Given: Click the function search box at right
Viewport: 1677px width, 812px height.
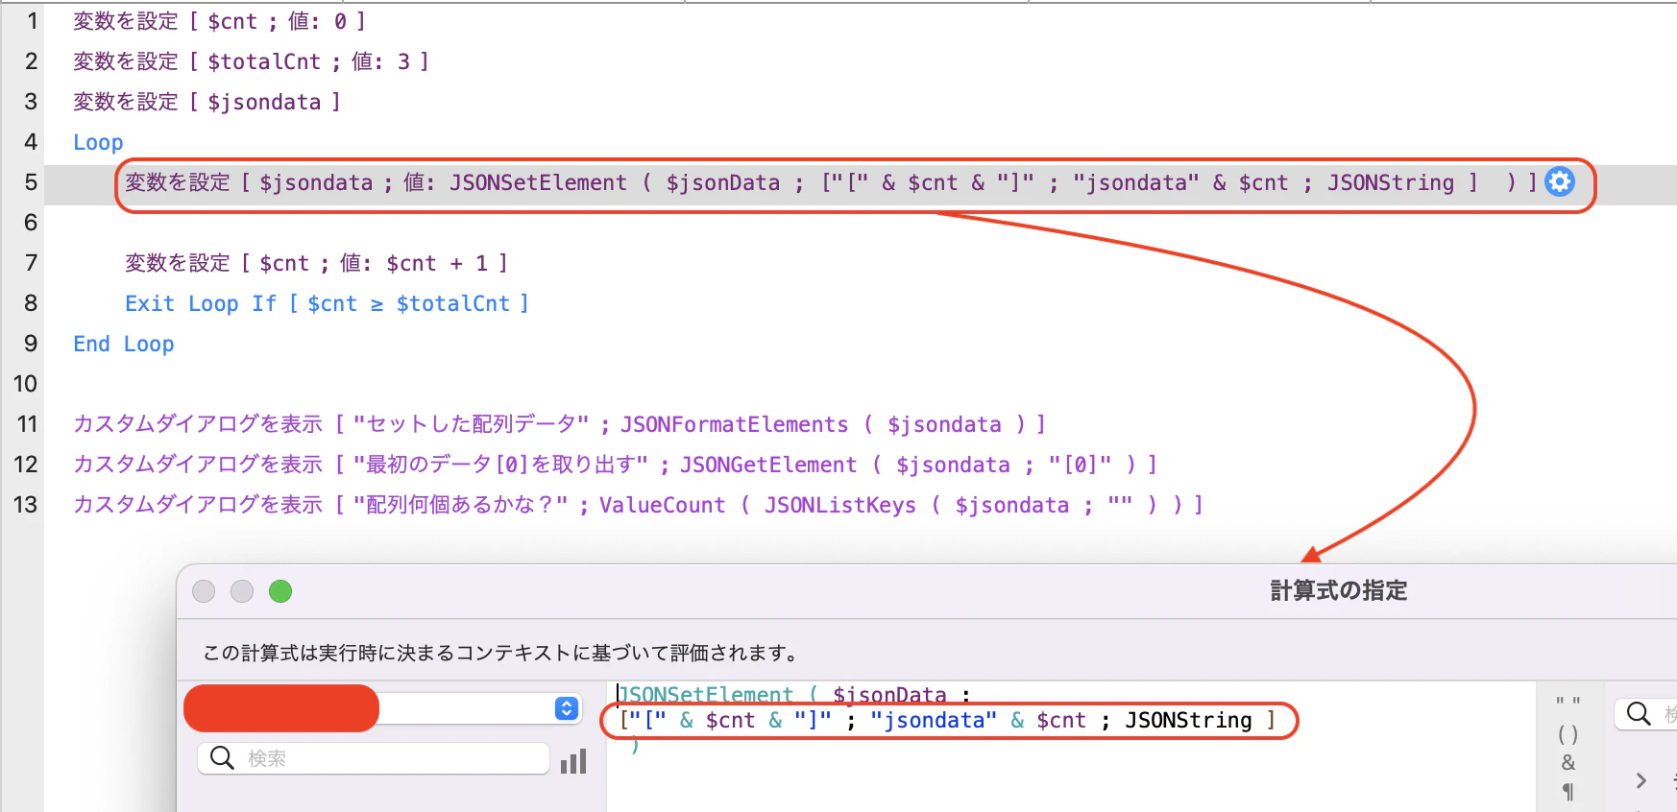Looking at the screenshot, I should pos(1646,714).
